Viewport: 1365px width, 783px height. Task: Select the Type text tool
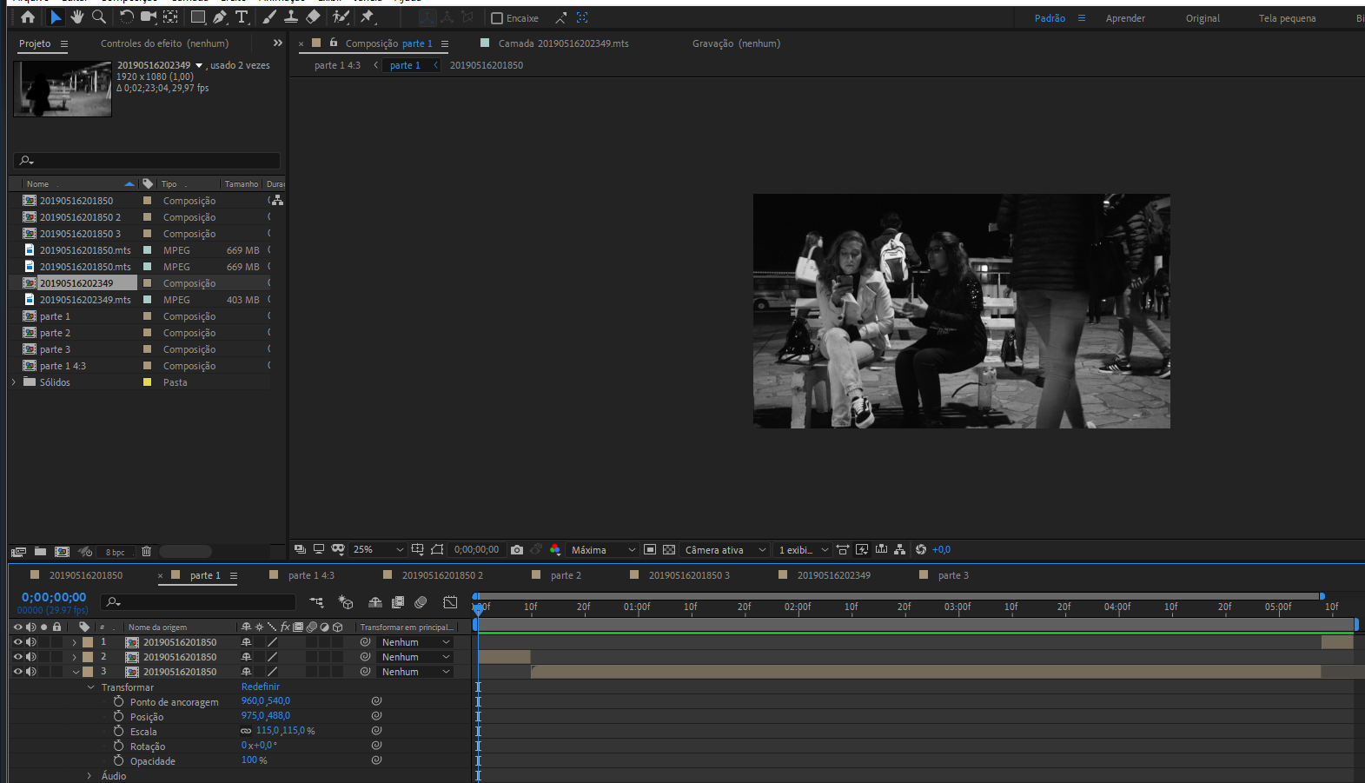242,17
